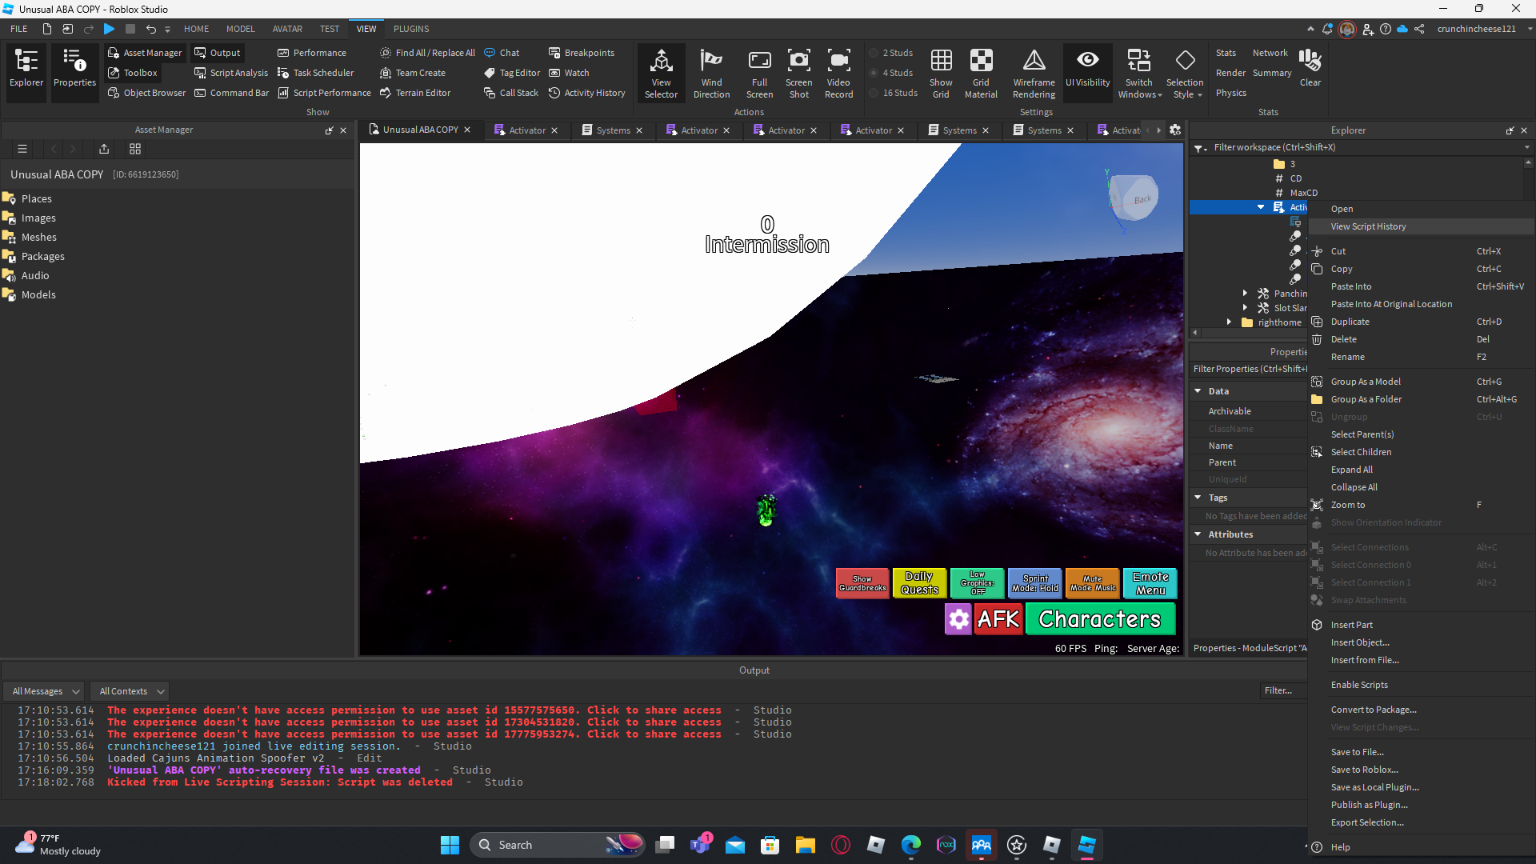The image size is (1536, 864).
Task: Open the Emote Menu button
Action: pos(1150,583)
